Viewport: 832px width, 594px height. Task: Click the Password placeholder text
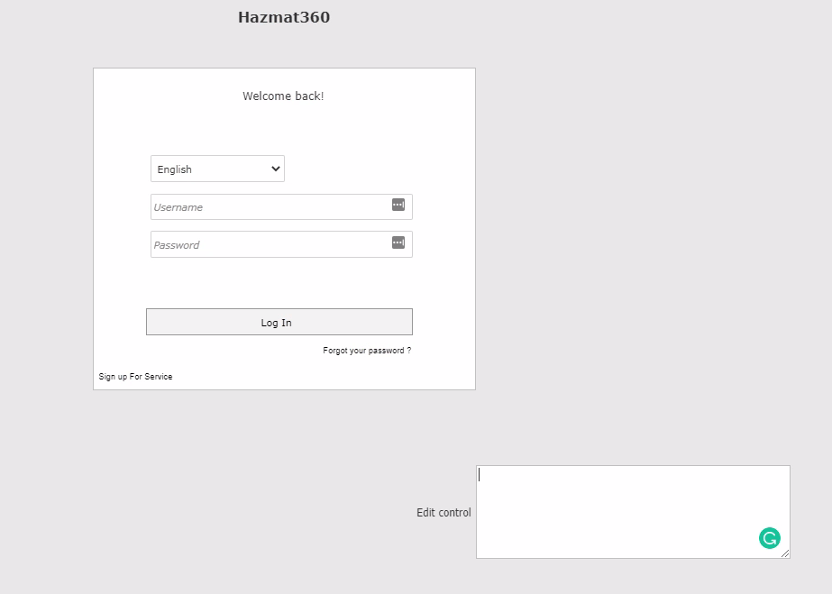click(177, 245)
